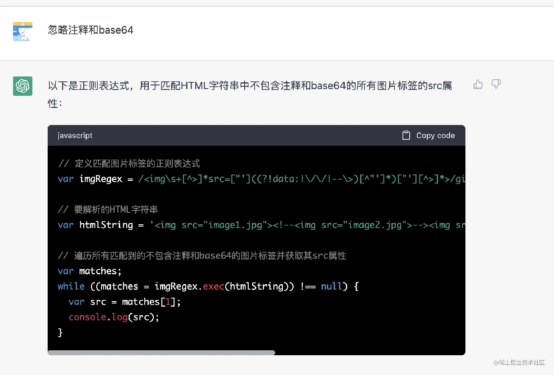Click the horizontal scrollbar under the code

pos(162,353)
